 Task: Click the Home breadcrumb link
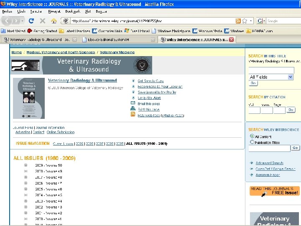[16, 52]
